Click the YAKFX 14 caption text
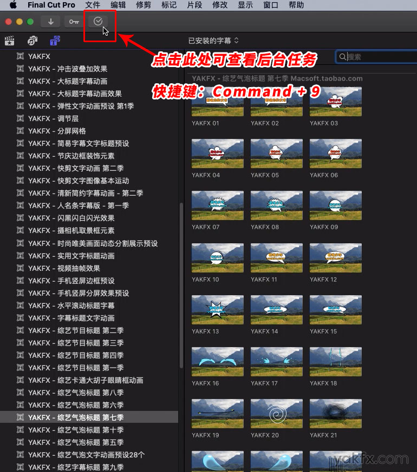 click(x=264, y=331)
